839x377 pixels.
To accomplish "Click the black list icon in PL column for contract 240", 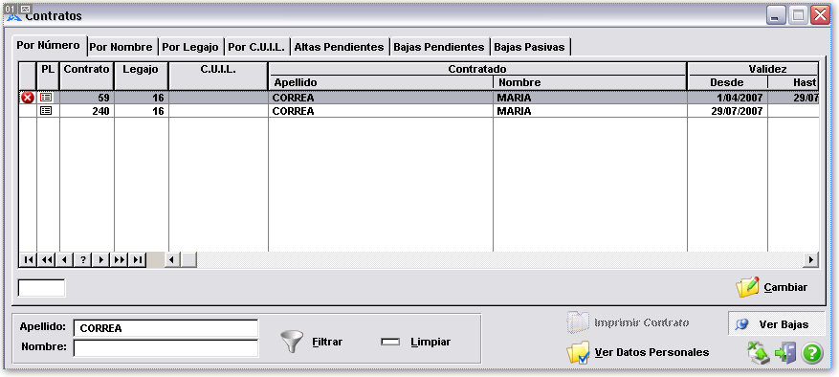I will 47,111.
